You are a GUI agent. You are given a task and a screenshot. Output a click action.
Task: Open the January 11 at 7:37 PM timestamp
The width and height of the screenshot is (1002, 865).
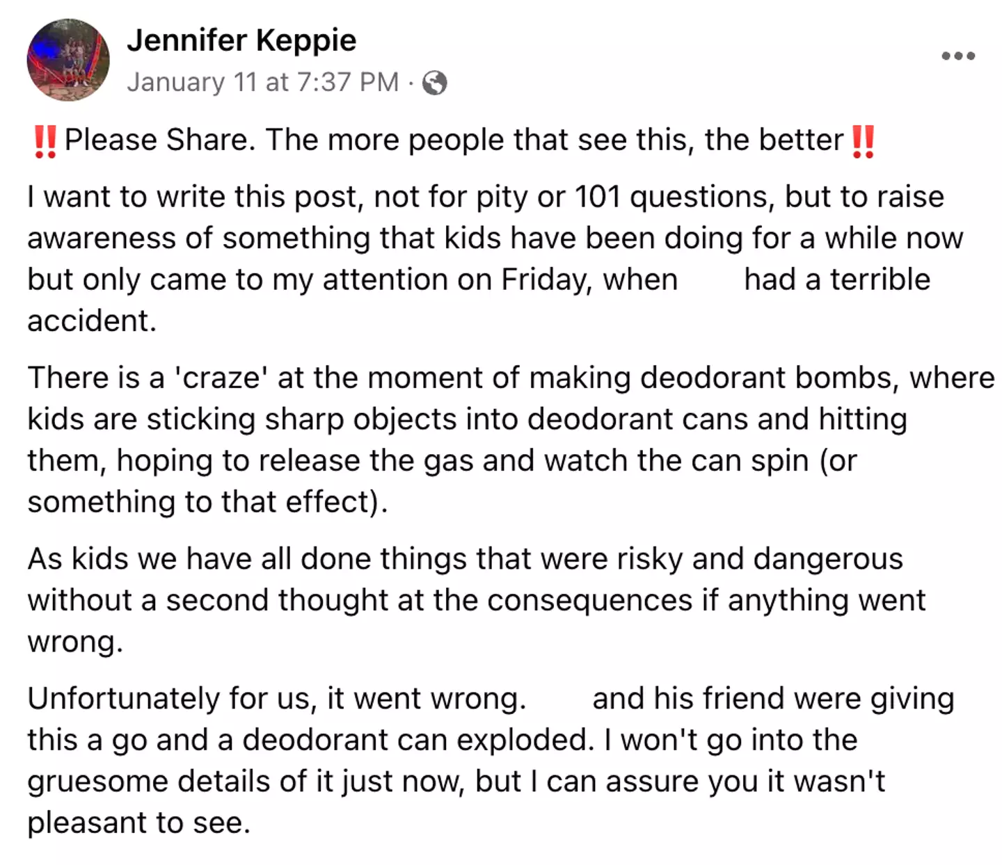coord(262,82)
